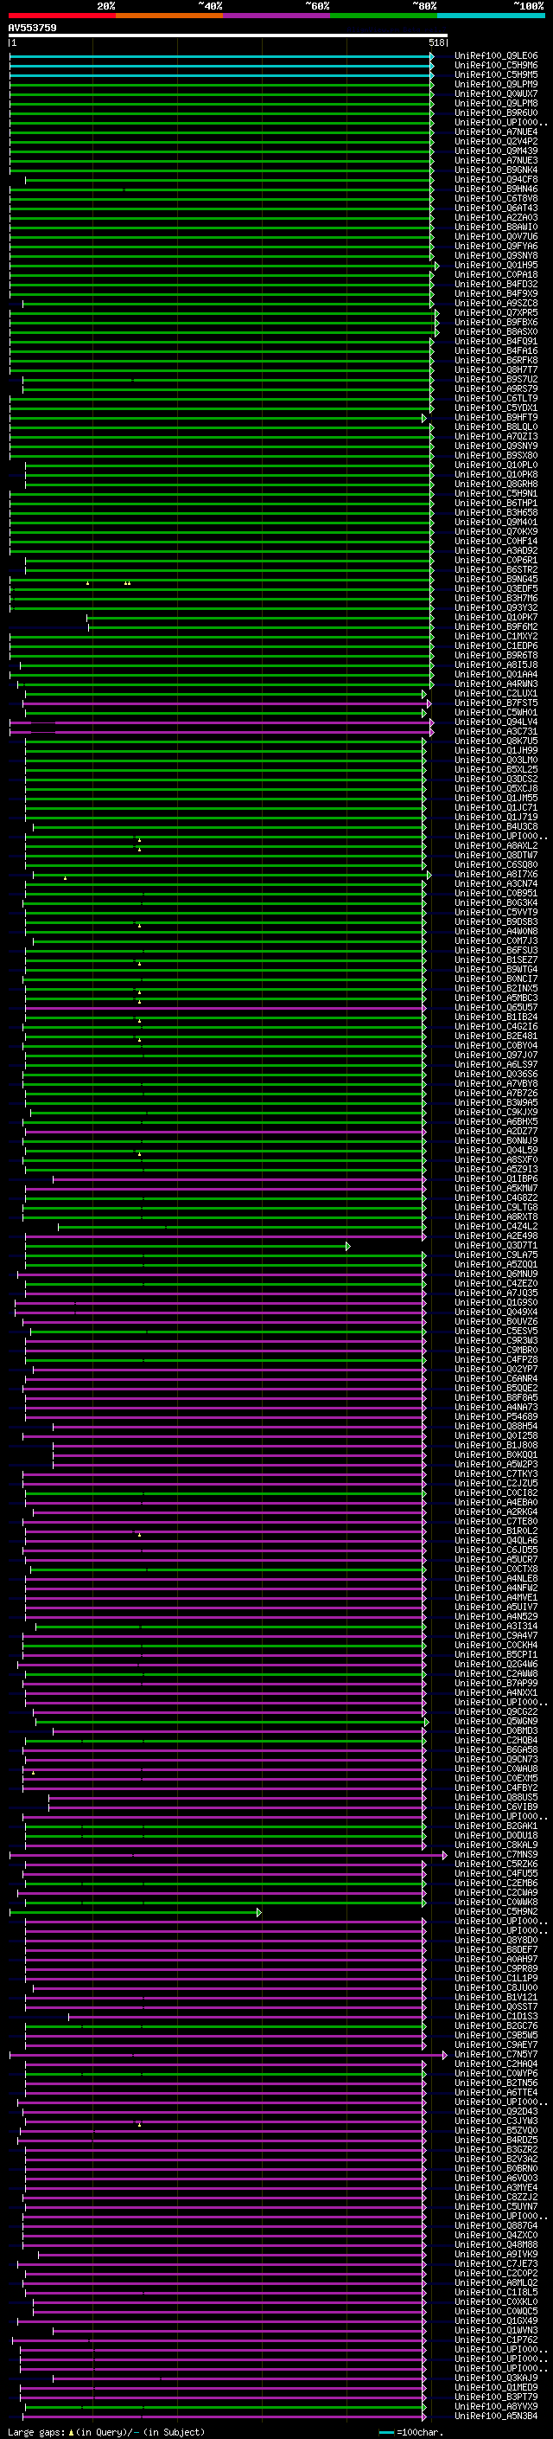Click the AV553759 query name
The height and width of the screenshot is (2439, 553).
point(32,28)
